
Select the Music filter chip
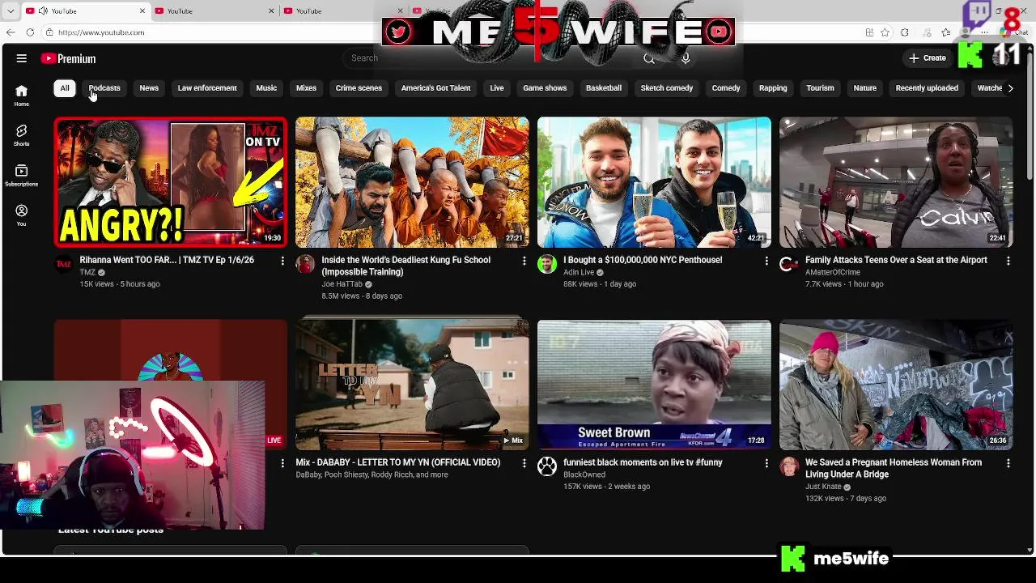tap(266, 88)
